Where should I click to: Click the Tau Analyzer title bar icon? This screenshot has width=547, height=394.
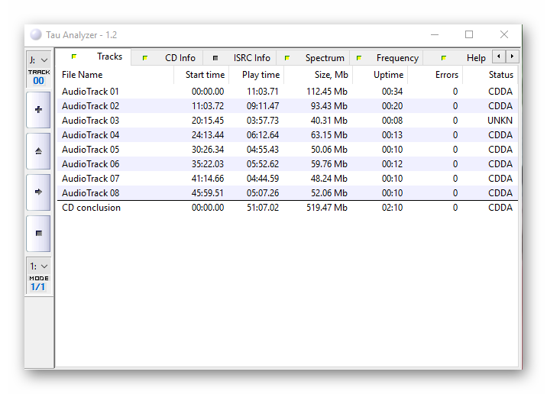(36, 35)
